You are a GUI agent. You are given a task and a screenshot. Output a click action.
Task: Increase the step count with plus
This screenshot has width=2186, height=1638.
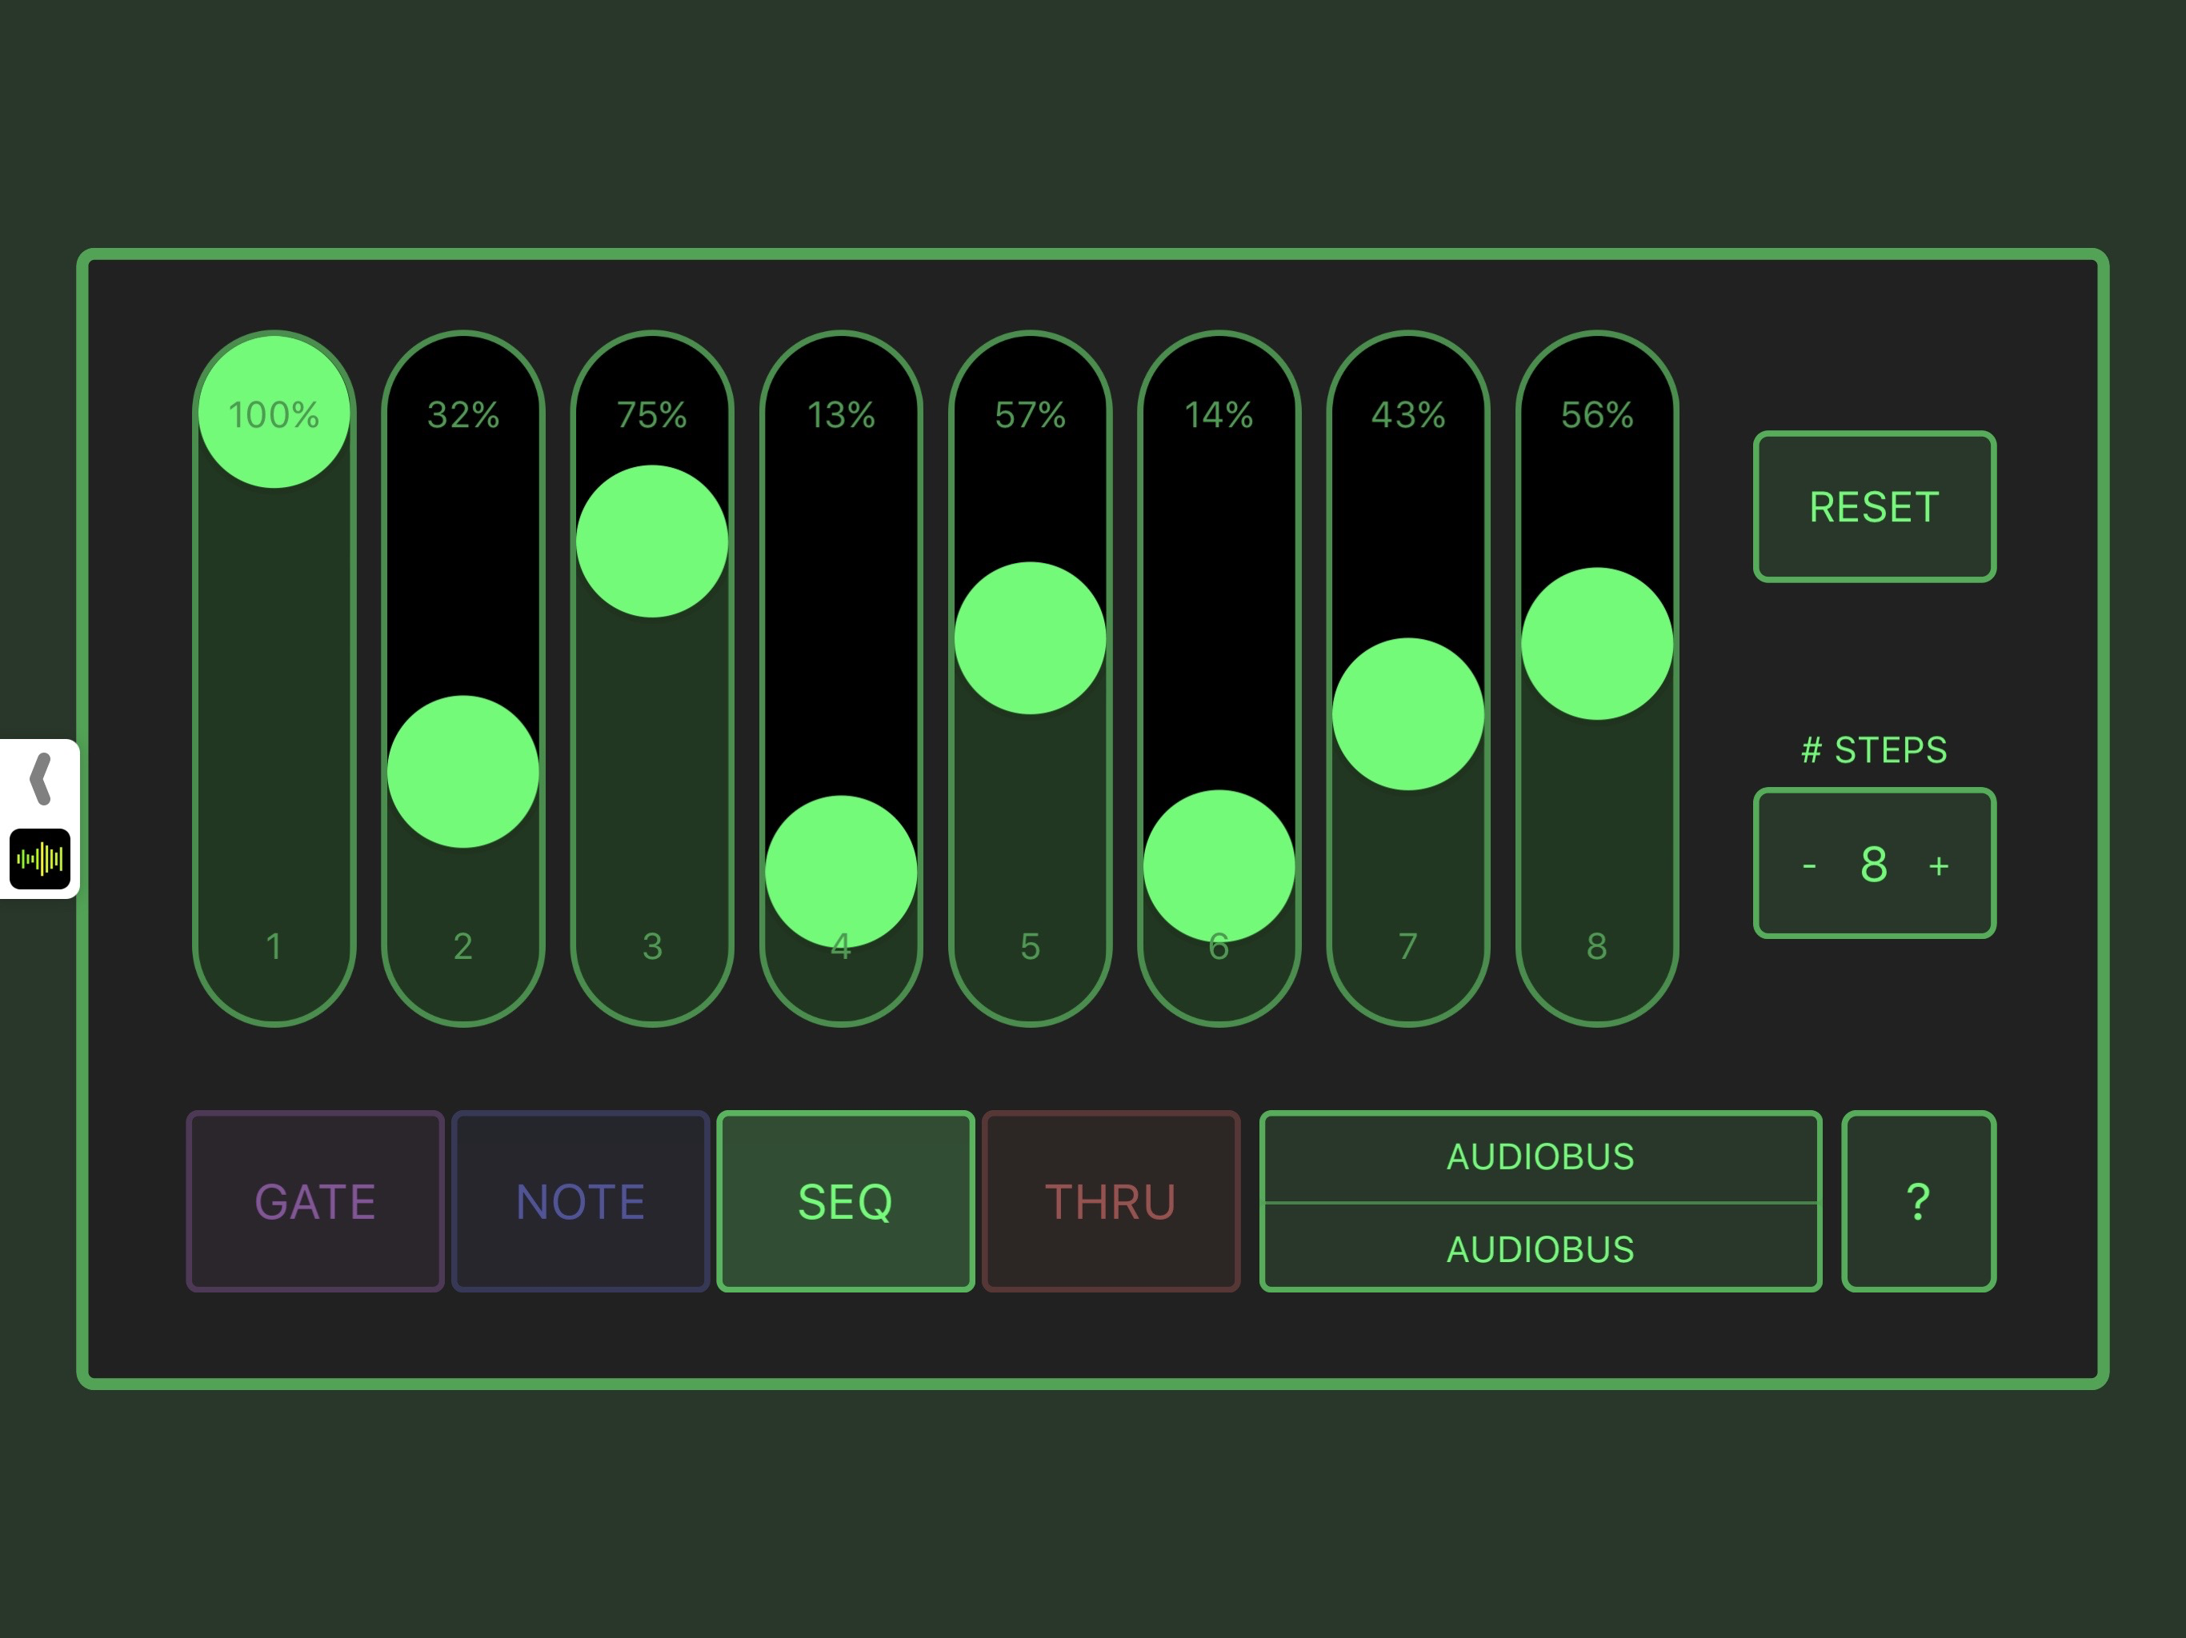click(1938, 864)
